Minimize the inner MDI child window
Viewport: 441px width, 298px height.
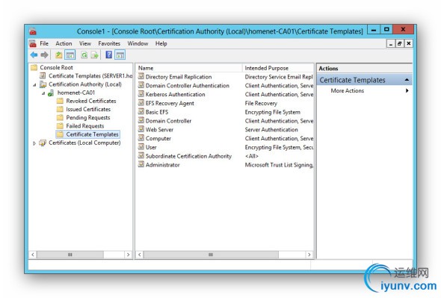tap(391, 43)
